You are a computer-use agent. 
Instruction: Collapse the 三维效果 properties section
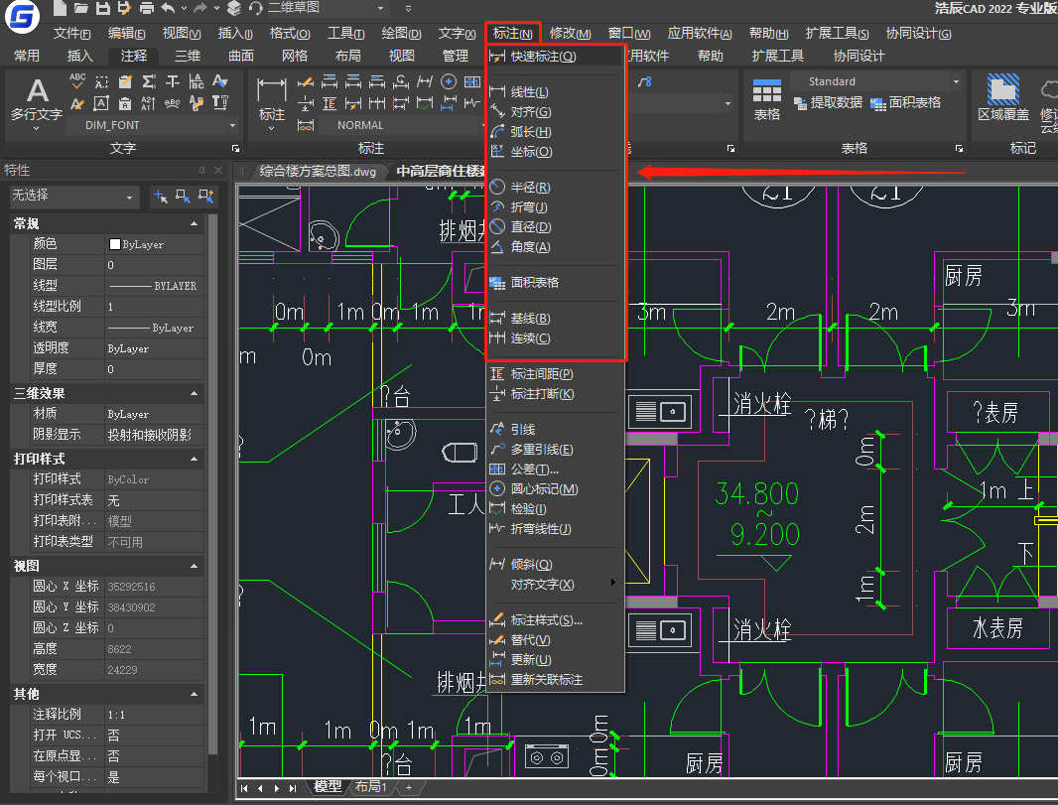click(x=194, y=394)
